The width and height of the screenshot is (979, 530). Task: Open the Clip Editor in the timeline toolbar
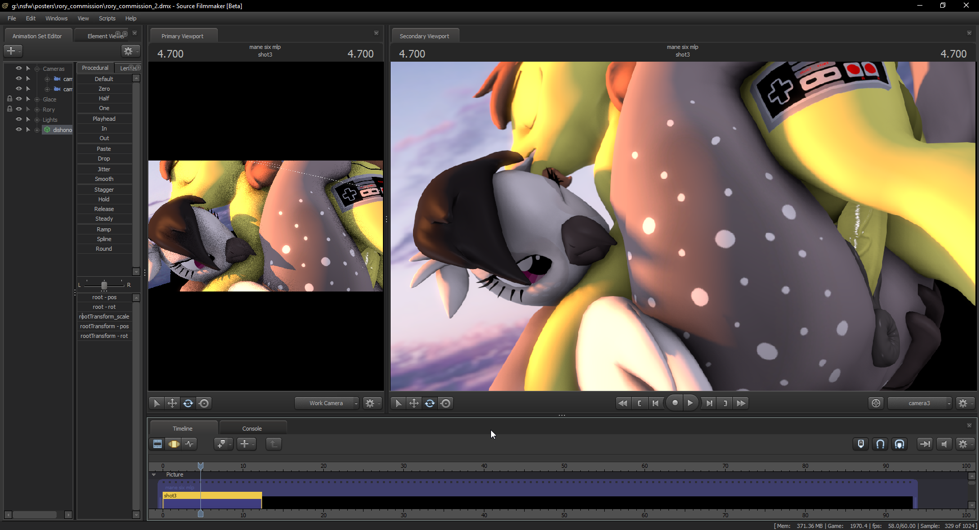coord(158,444)
